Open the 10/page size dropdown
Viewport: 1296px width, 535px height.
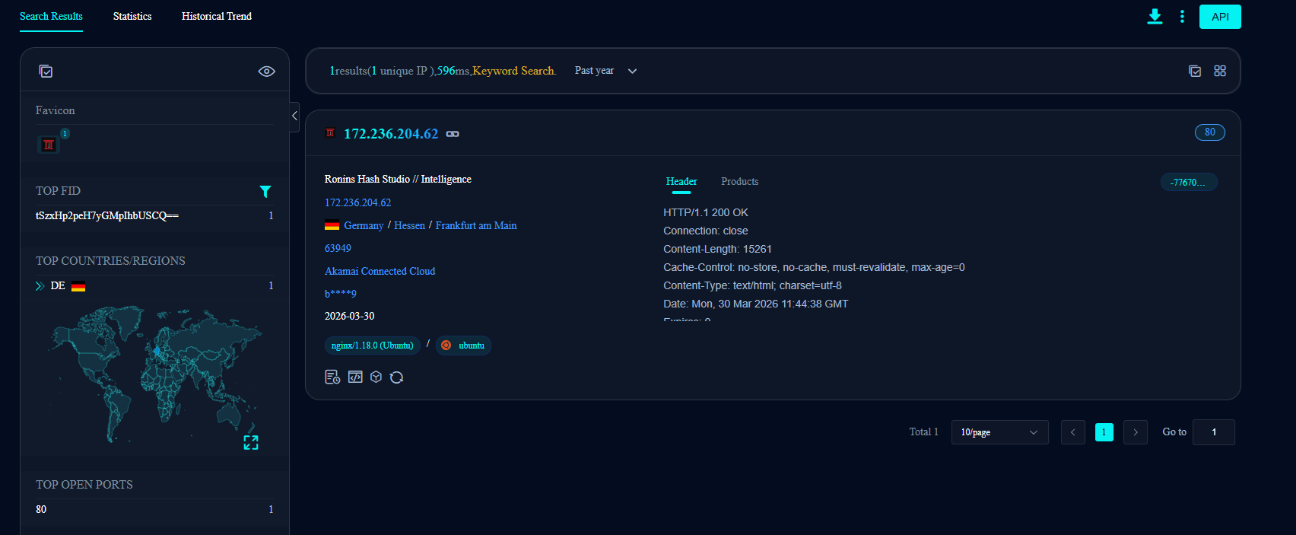pyautogui.click(x=999, y=432)
